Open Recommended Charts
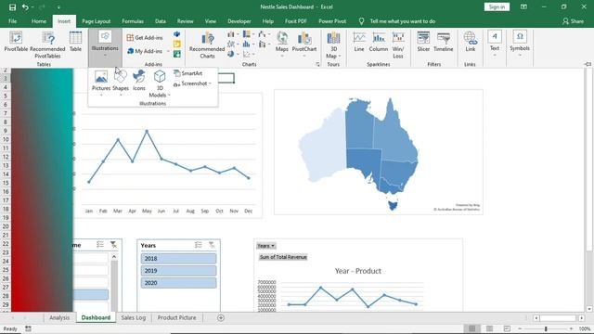Viewport: 594px width, 334px height. (x=207, y=45)
